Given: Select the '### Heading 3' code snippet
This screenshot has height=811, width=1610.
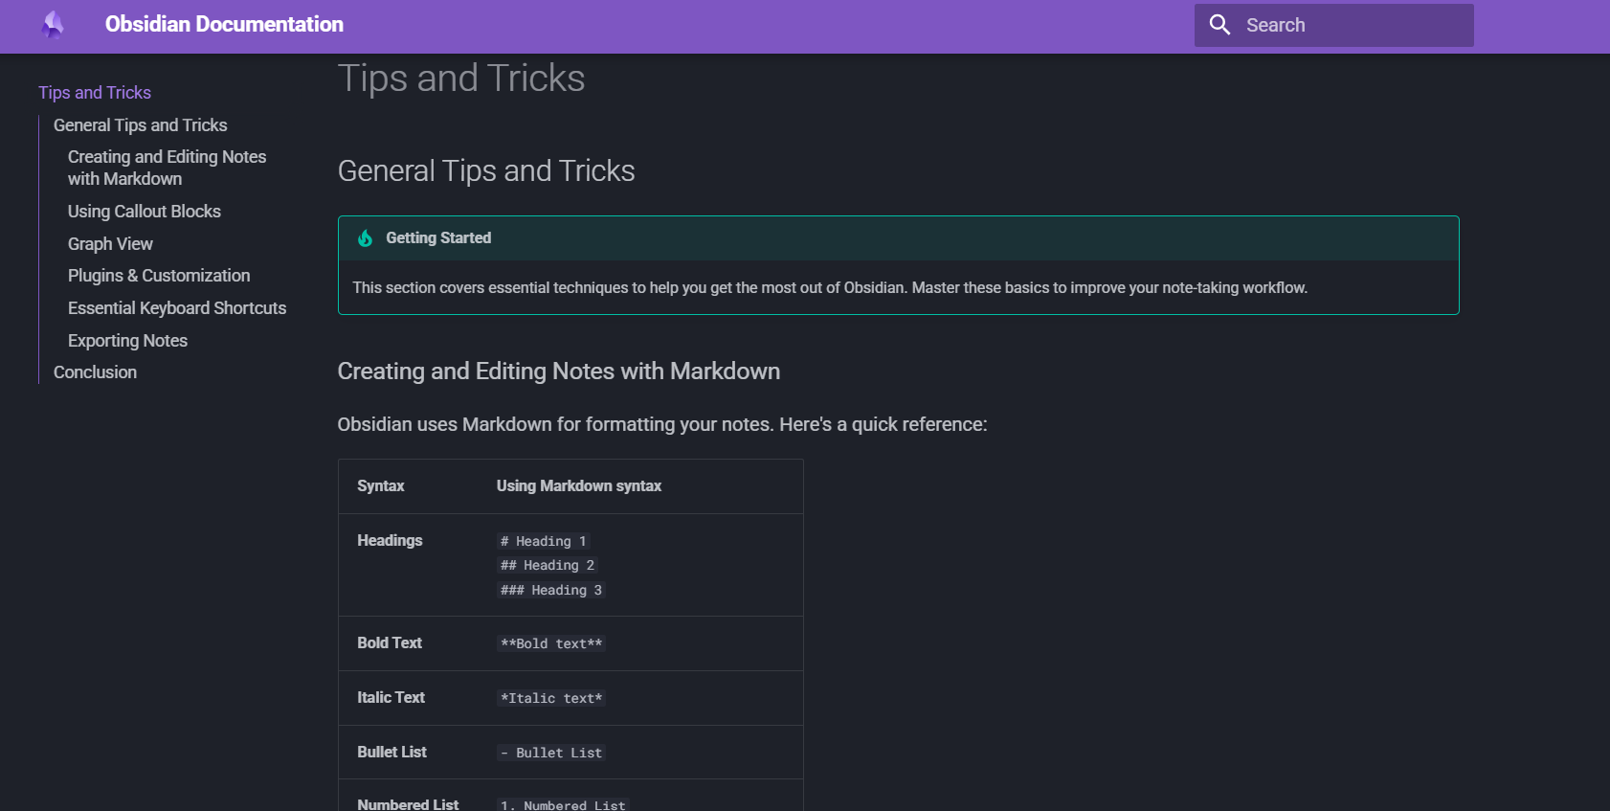Looking at the screenshot, I should (x=551, y=591).
